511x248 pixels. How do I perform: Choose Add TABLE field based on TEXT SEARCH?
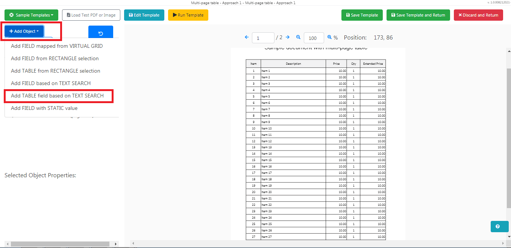click(58, 96)
